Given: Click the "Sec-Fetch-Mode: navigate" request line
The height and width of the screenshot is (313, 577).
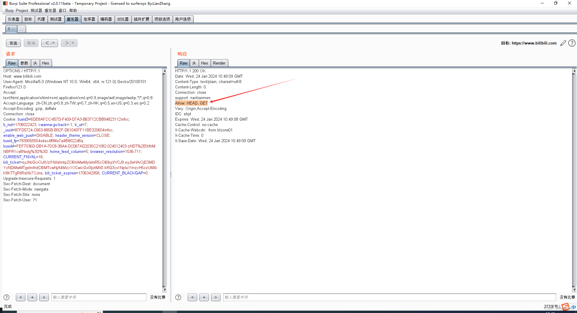Looking at the screenshot, I should pyautogui.click(x=26, y=189).
